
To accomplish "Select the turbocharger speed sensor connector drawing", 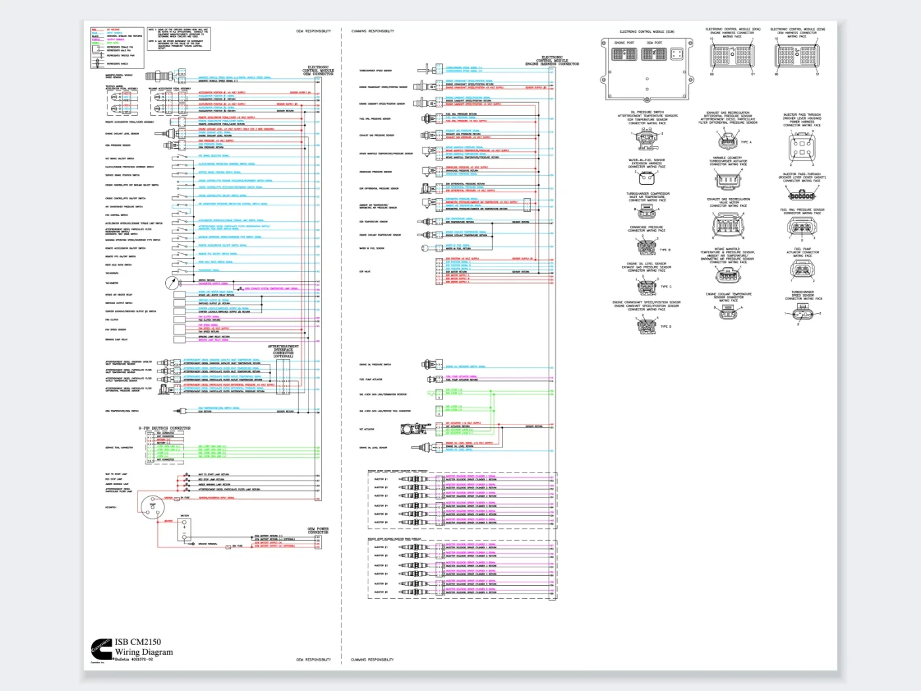I will tap(803, 311).
